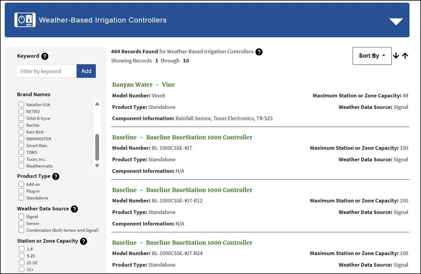
Task: Open the Banyan Water - Vine product link
Action: (143, 85)
